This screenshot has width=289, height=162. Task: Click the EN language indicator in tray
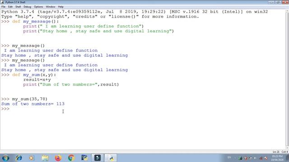(x=229, y=157)
